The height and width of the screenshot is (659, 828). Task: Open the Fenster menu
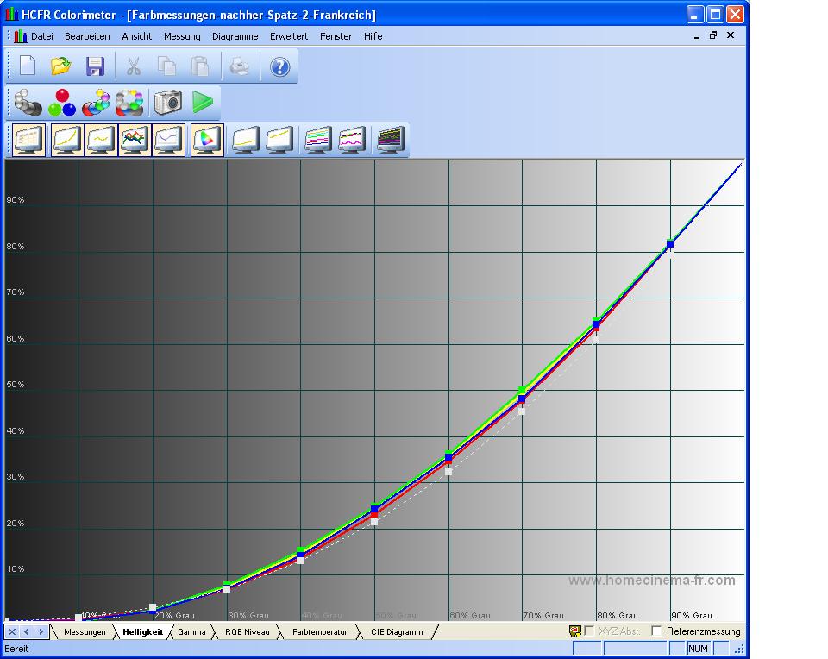pos(336,36)
